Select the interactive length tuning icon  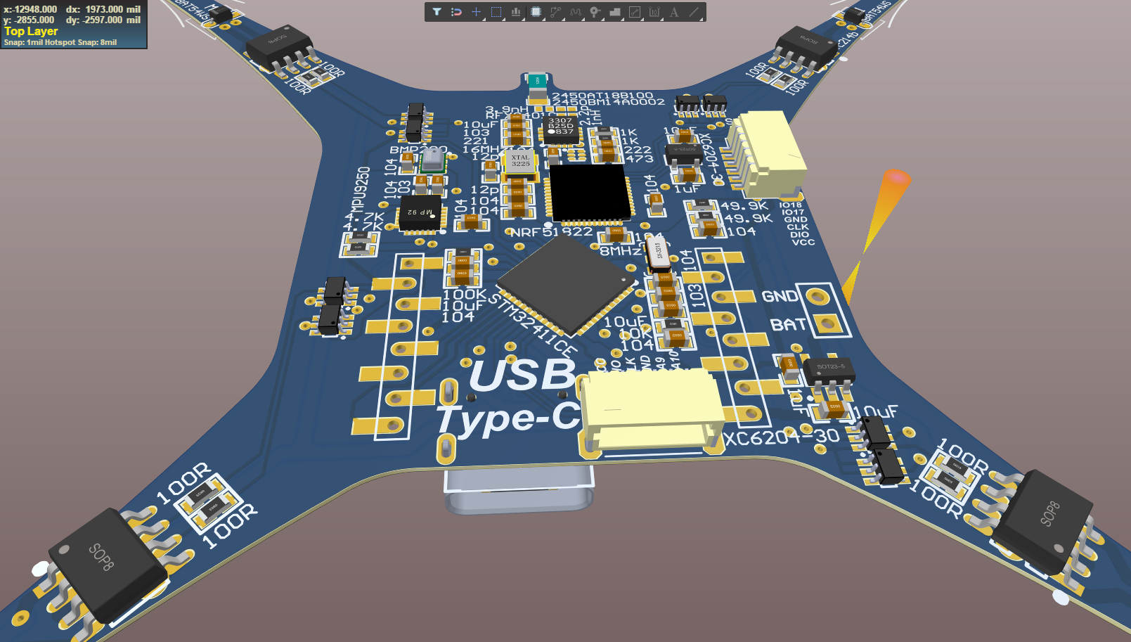click(576, 12)
